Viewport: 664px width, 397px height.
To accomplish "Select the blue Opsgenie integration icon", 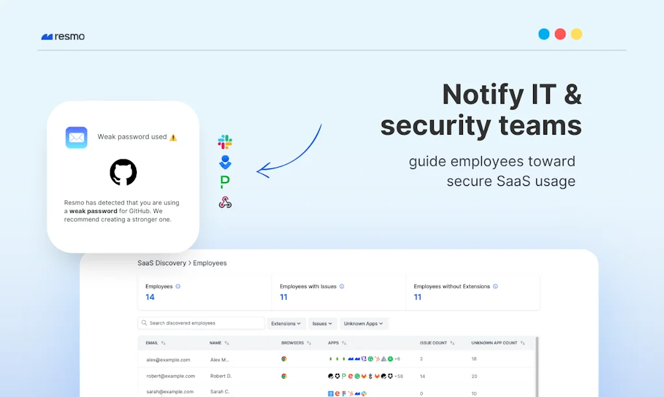I will pyautogui.click(x=225, y=163).
